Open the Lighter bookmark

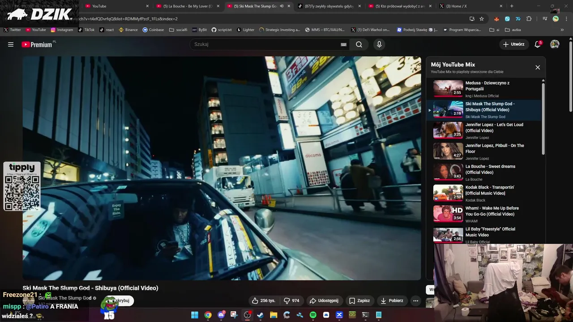245,30
